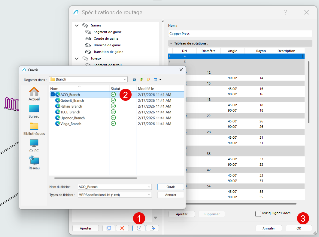Collapse the Tableau de cotations section
The width and height of the screenshot is (319, 237).
171,43
